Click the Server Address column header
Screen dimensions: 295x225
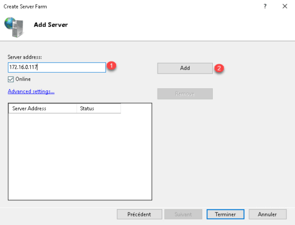click(x=43, y=109)
